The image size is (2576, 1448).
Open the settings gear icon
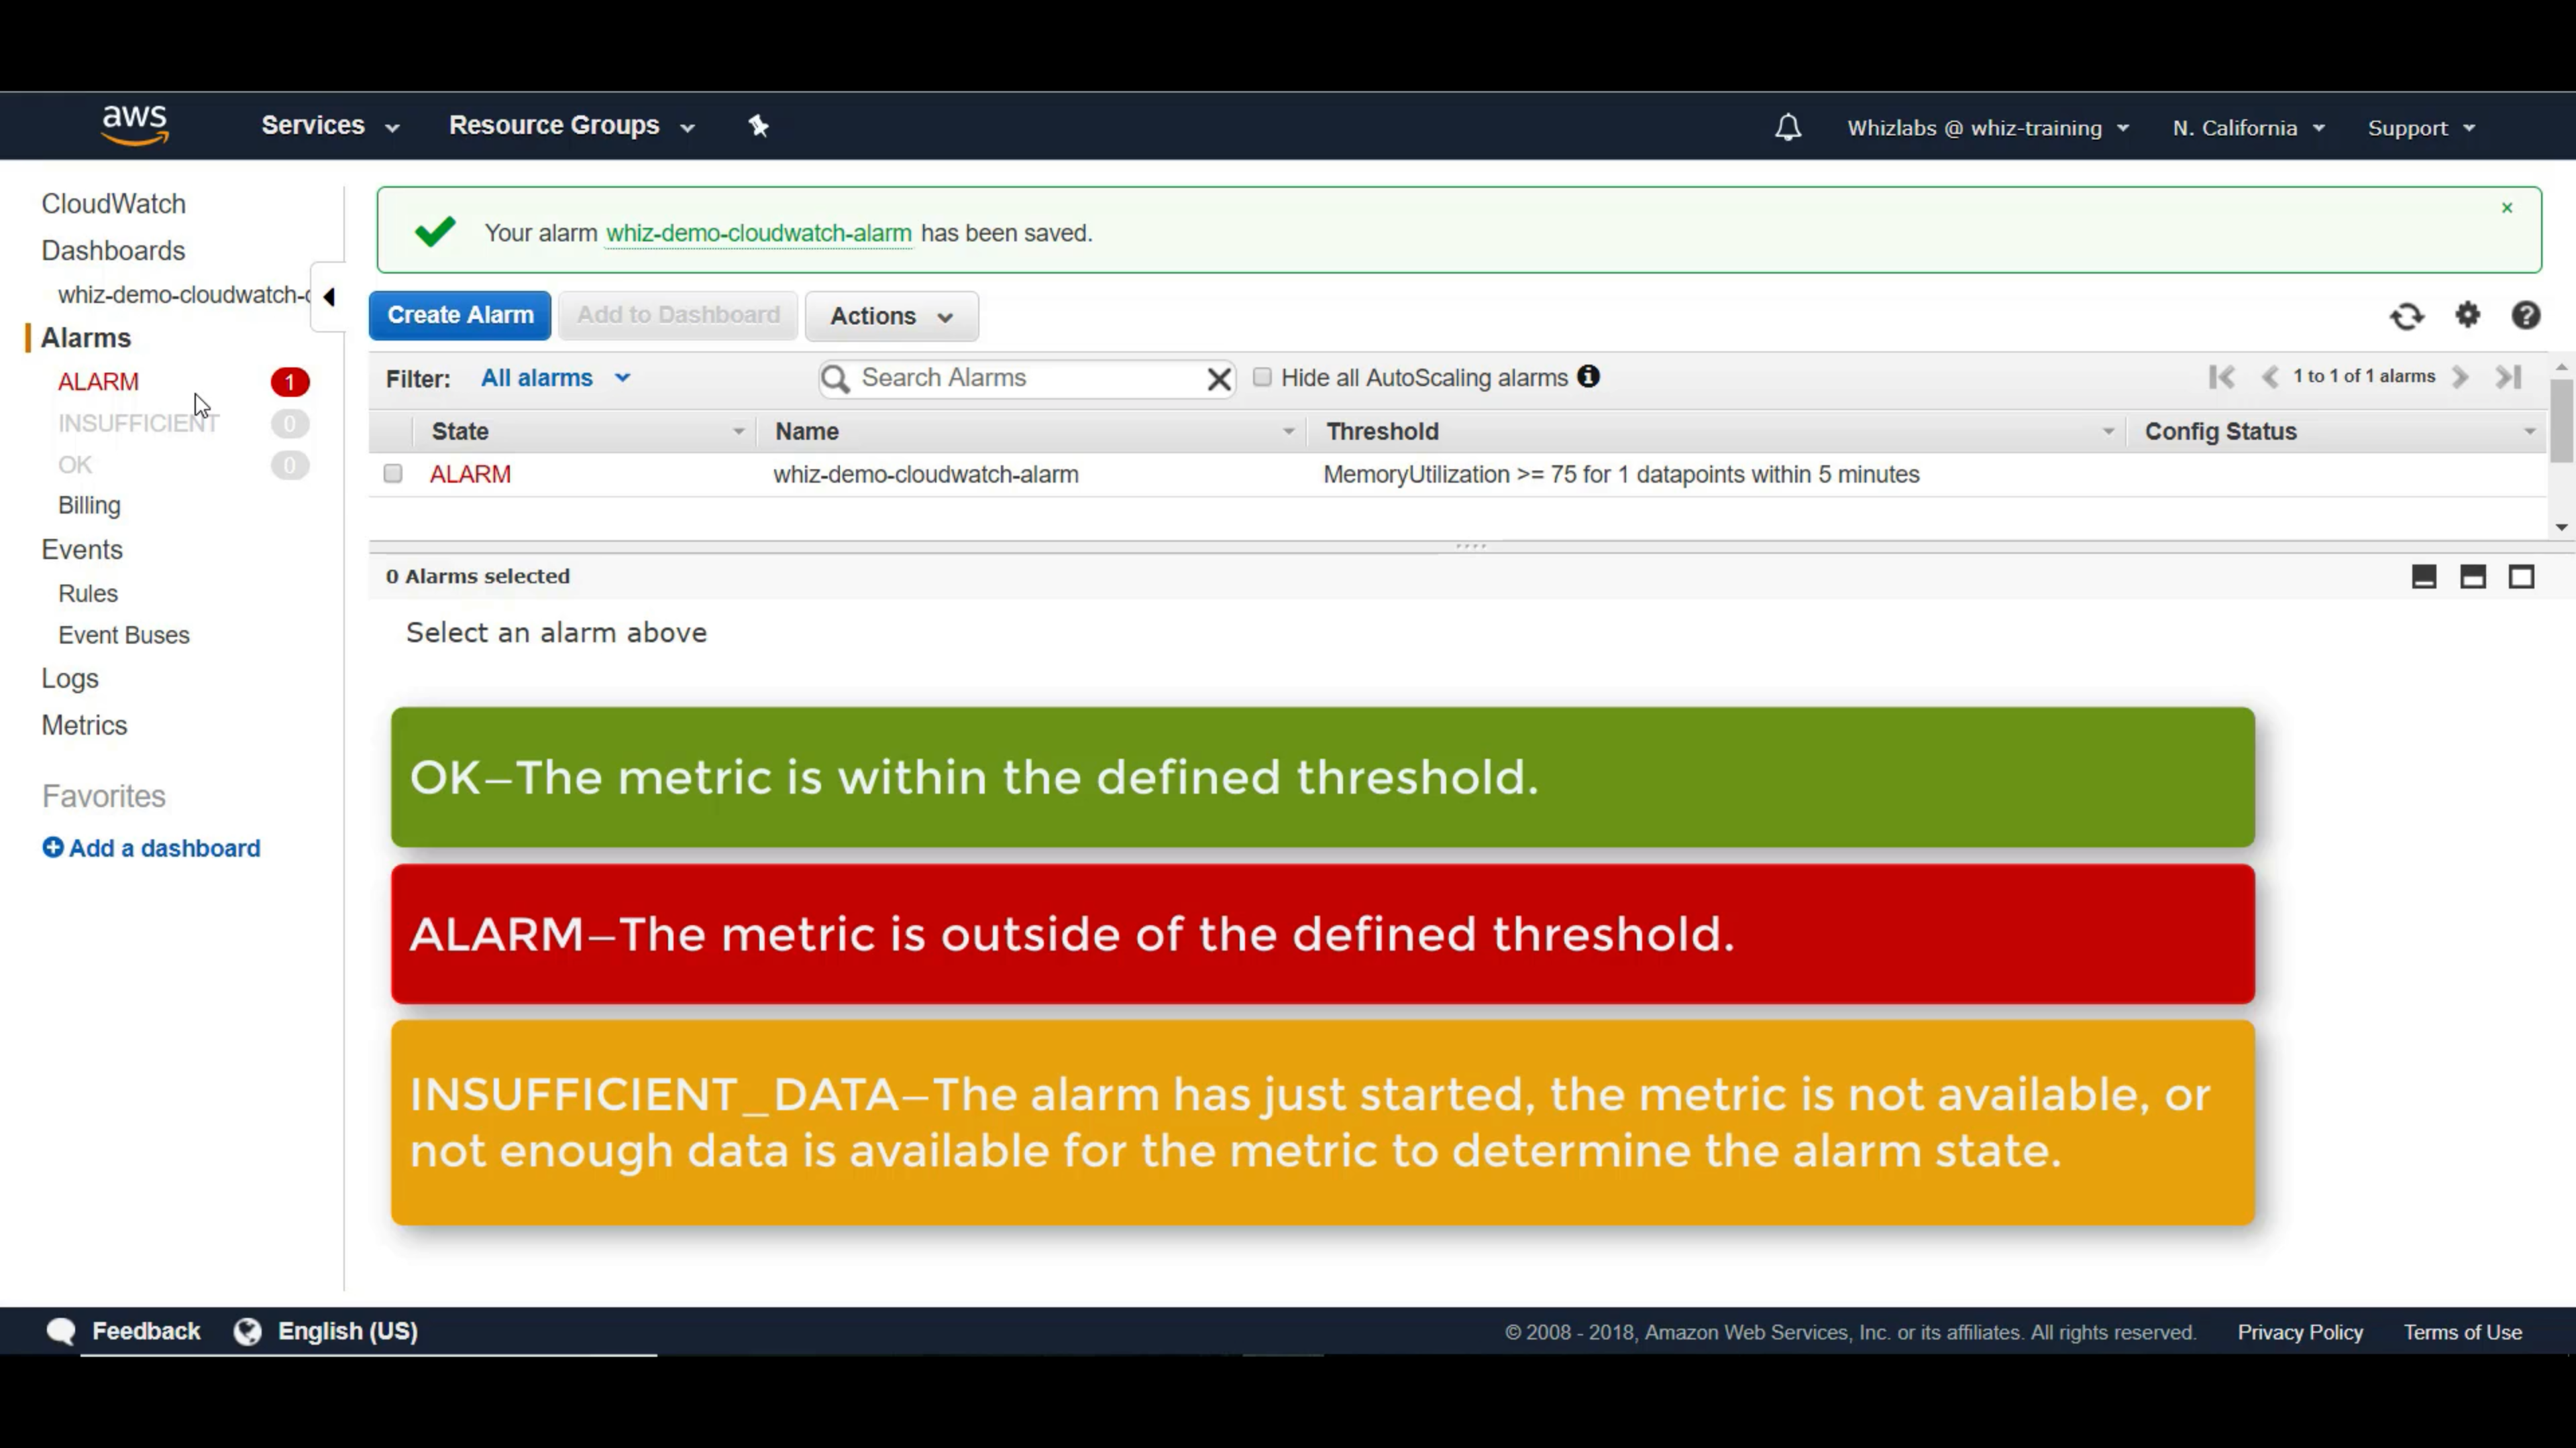click(x=2468, y=316)
